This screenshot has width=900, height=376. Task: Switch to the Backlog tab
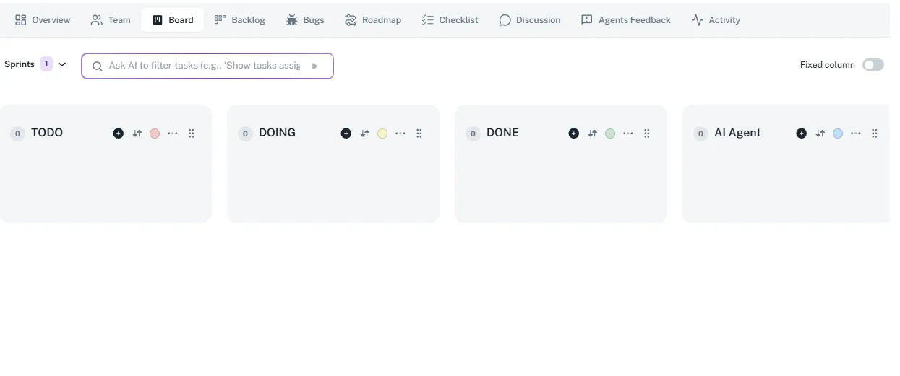pyautogui.click(x=240, y=20)
